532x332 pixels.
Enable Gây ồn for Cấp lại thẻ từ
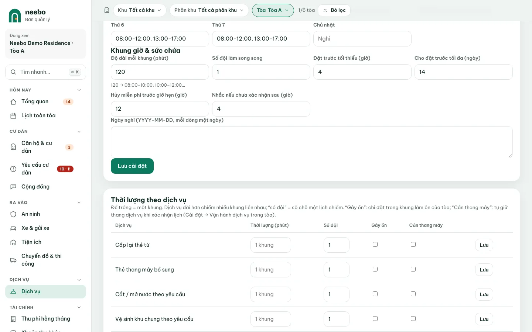(x=375, y=245)
